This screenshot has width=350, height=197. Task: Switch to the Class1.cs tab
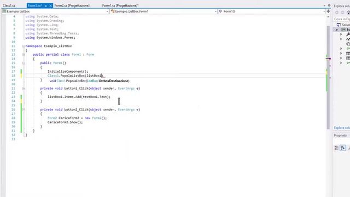click(9, 5)
